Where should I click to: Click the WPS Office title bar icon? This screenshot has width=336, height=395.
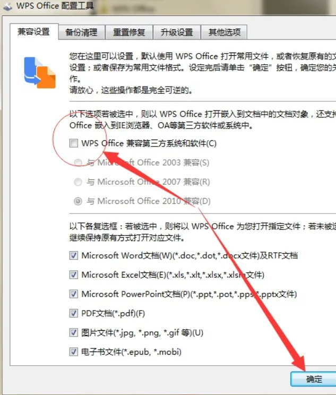pyautogui.click(x=7, y=6)
